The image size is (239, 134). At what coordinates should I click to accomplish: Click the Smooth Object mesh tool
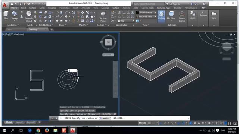[x=29, y=16]
